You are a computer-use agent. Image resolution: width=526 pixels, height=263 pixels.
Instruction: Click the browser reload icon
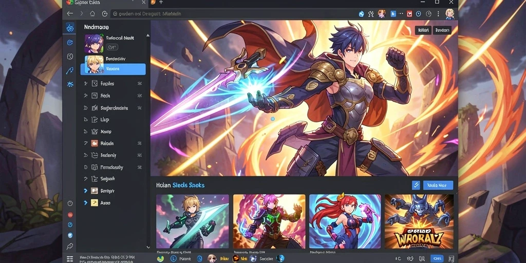point(105,14)
